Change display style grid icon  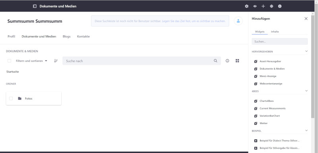pyautogui.click(x=237, y=61)
